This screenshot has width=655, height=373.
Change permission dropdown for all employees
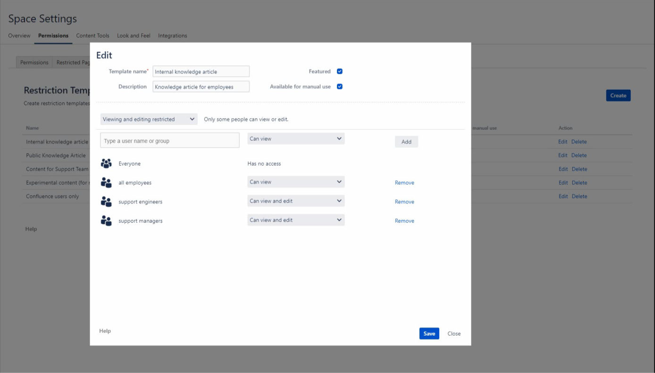296,182
